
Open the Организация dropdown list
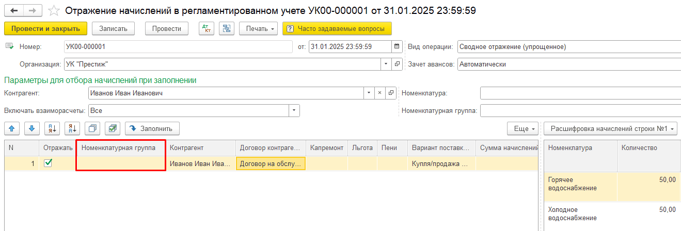pos(387,64)
